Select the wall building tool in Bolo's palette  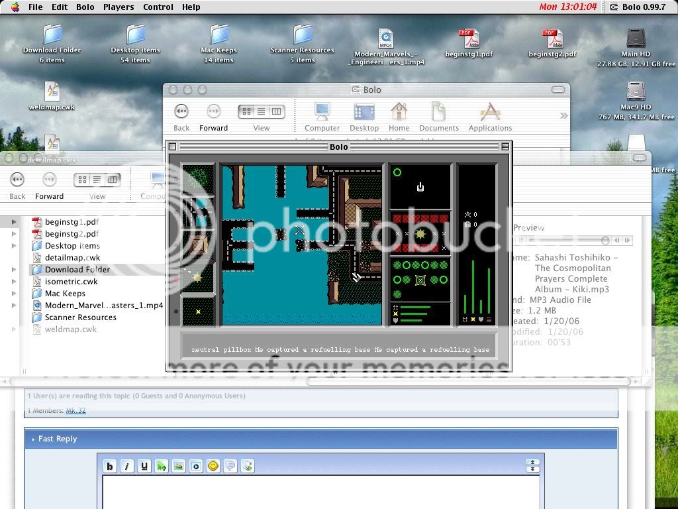click(x=198, y=245)
